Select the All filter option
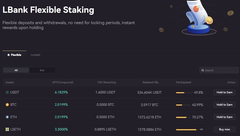Viewport: 240px width, 136px height. tap(16, 70)
